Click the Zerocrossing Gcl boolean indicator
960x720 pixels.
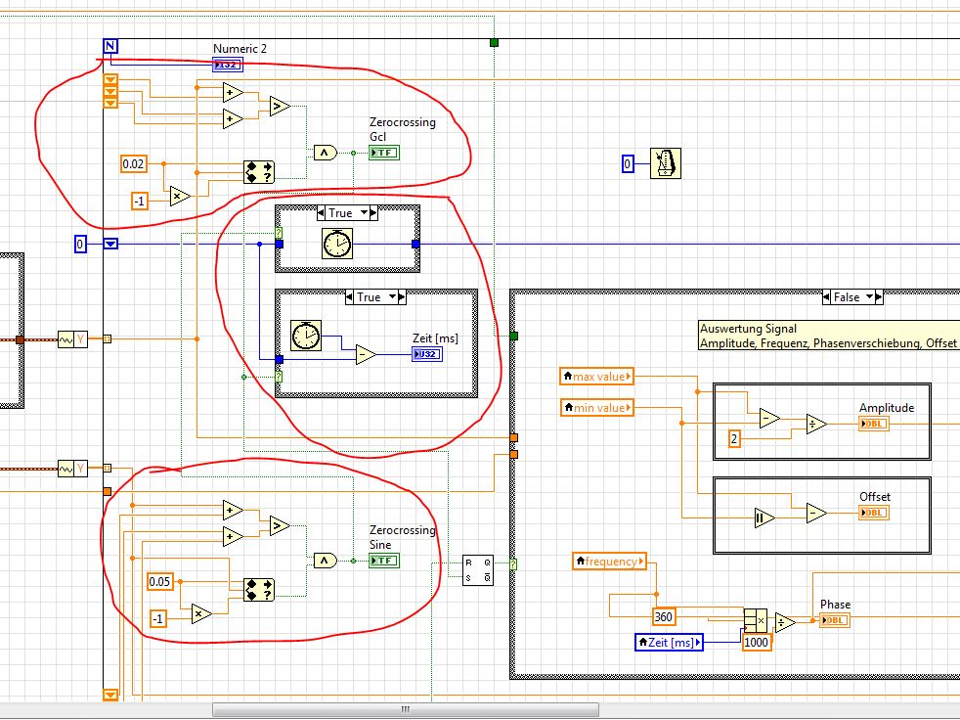(x=384, y=153)
